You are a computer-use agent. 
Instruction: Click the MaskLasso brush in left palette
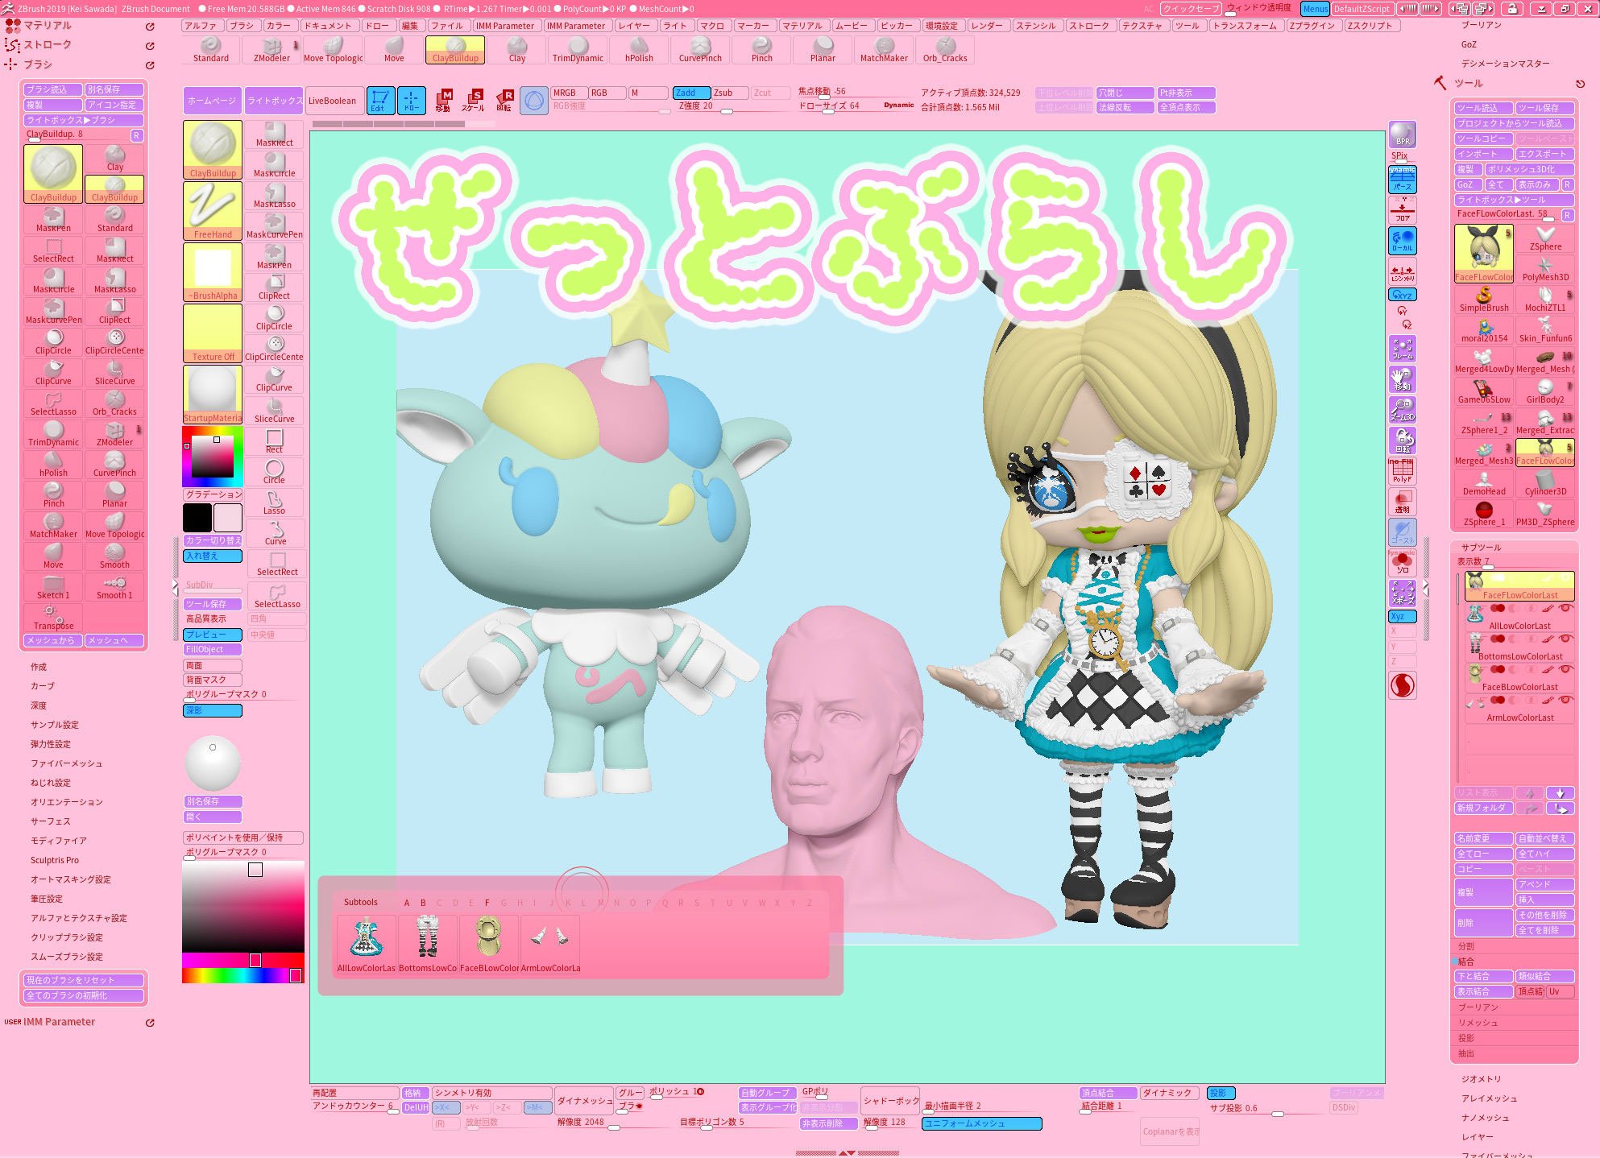pos(114,280)
